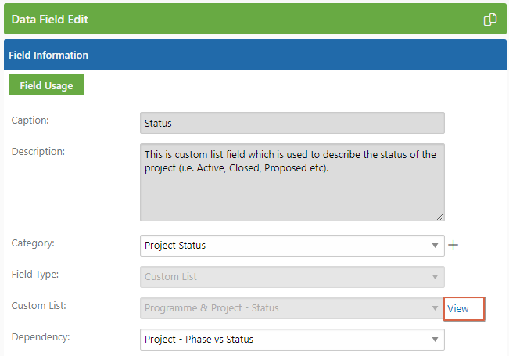Add a new category with plus icon
Image resolution: width=509 pixels, height=356 pixels.
click(x=453, y=245)
